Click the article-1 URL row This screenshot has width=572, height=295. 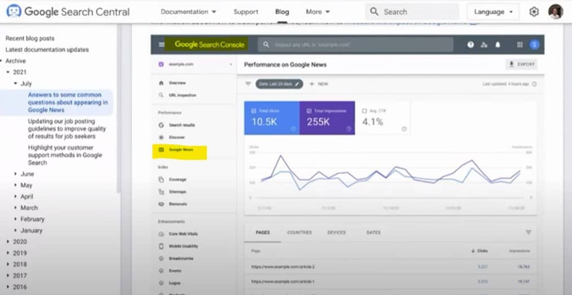[x=391, y=282]
